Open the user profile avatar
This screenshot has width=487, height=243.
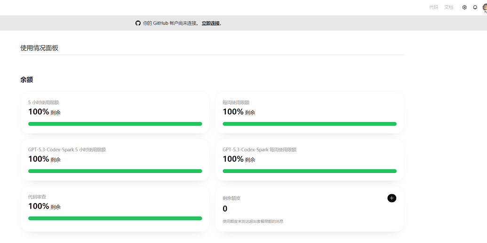pos(485,8)
